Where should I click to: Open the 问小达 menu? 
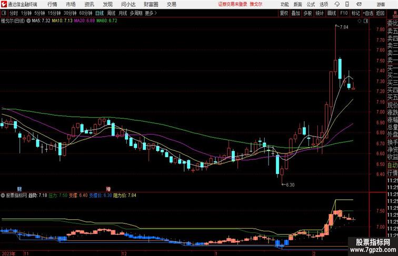[x=128, y=4]
